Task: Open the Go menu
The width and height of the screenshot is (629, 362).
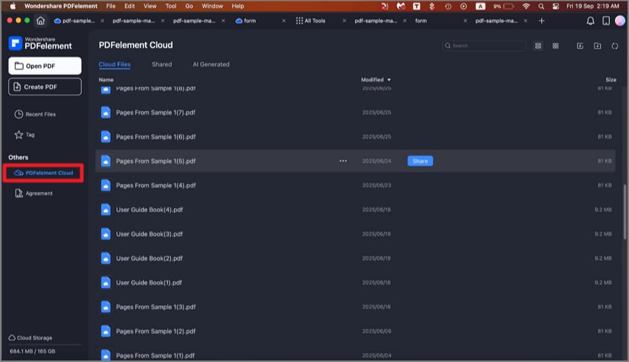Action: pyautogui.click(x=189, y=6)
